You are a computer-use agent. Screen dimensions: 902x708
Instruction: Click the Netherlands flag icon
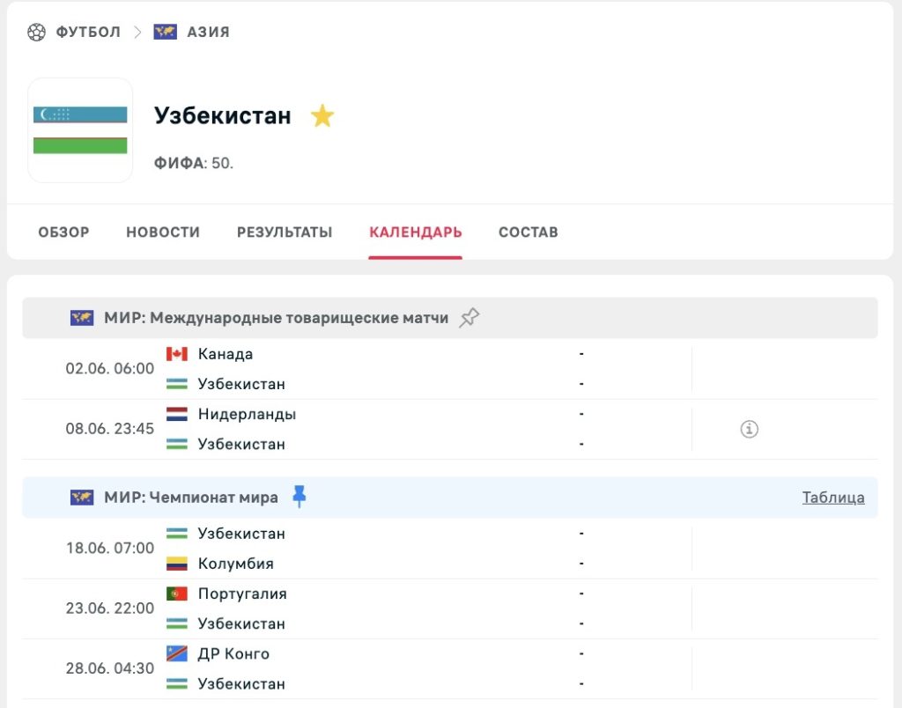pos(176,414)
